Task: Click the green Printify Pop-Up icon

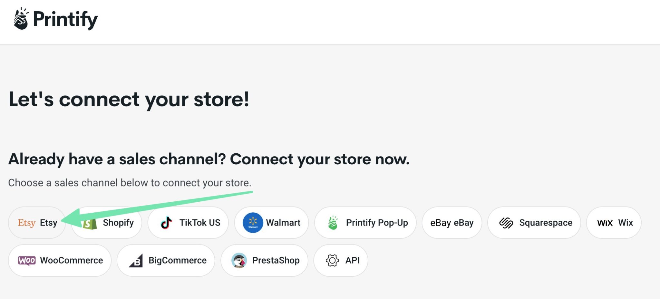Action: point(333,223)
